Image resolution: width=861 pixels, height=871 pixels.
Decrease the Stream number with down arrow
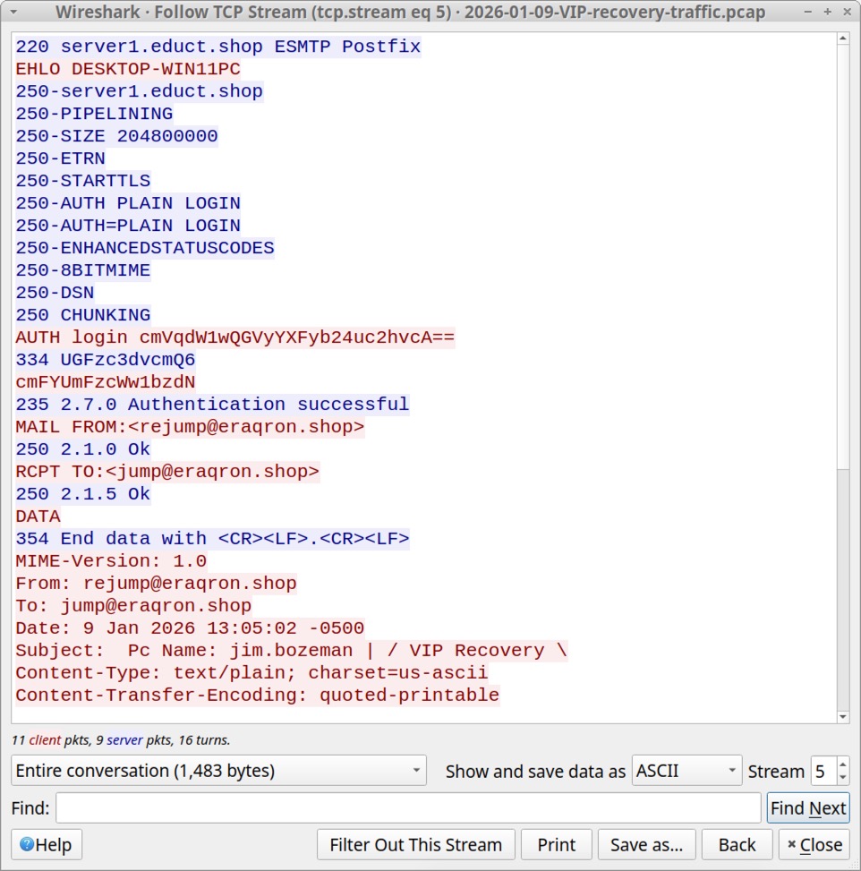coord(842,777)
